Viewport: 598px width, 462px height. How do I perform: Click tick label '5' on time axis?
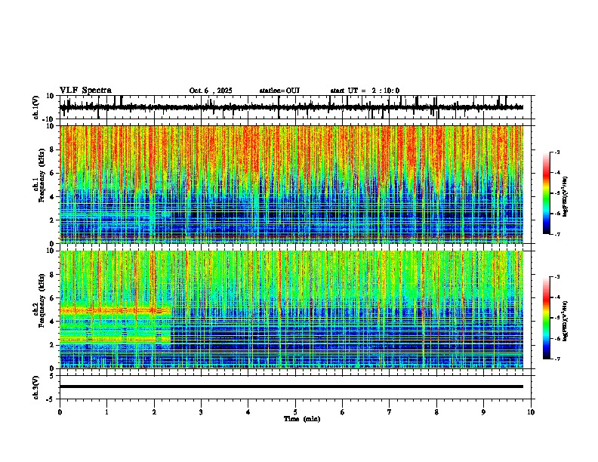click(295, 412)
